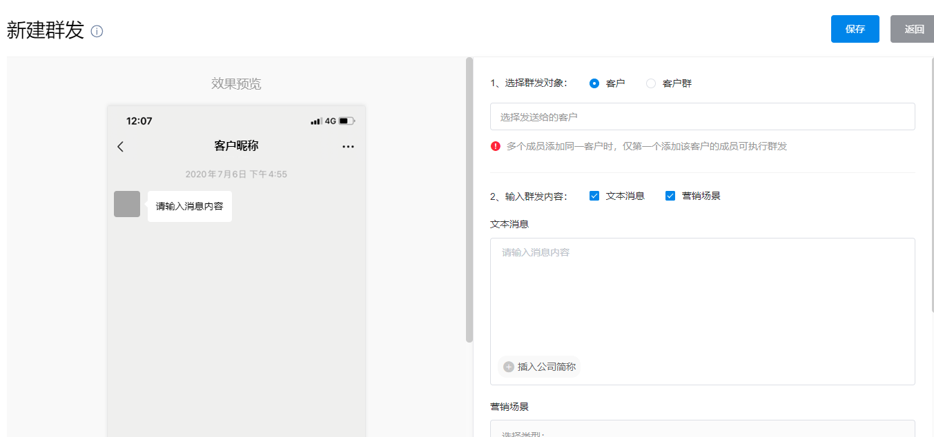Toggle the 营销场景 checkbox

pyautogui.click(x=670, y=196)
